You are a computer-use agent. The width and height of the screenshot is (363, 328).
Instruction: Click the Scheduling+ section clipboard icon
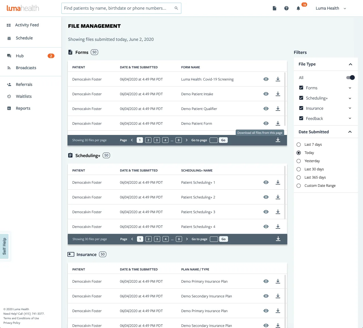(x=70, y=155)
